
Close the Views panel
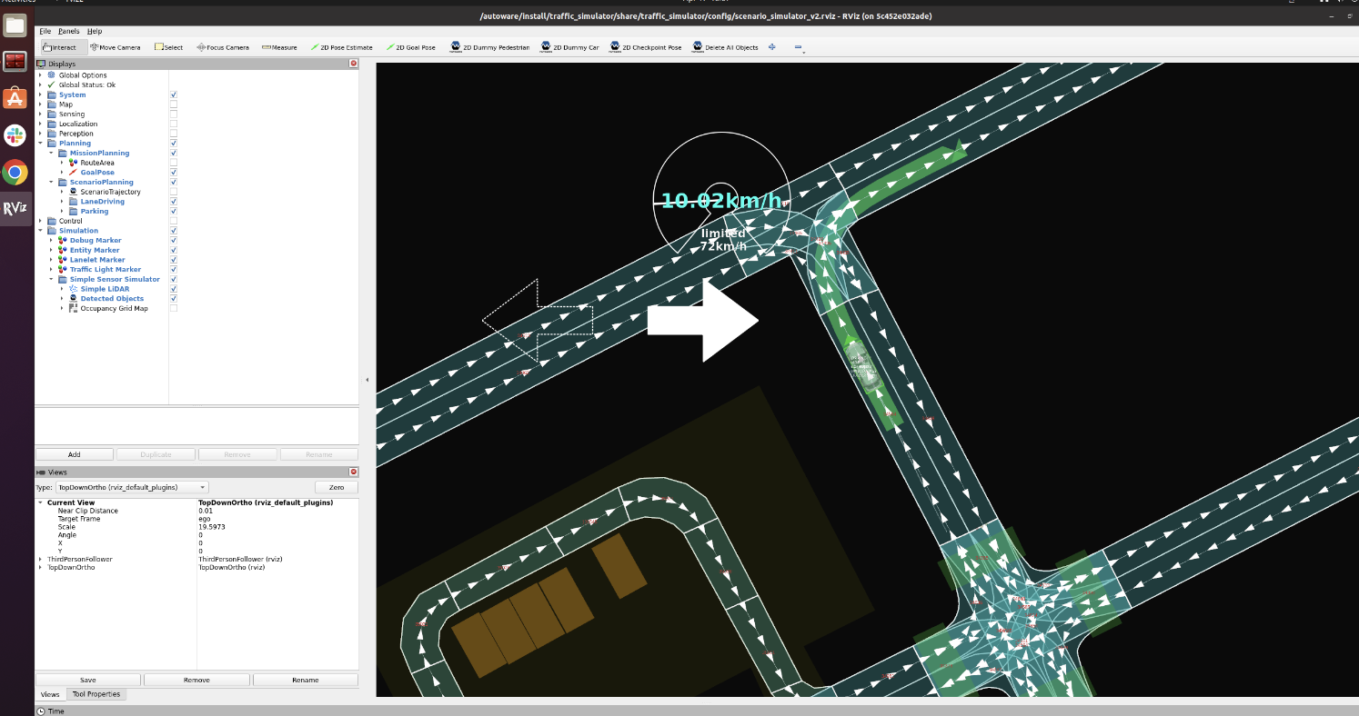[354, 472]
